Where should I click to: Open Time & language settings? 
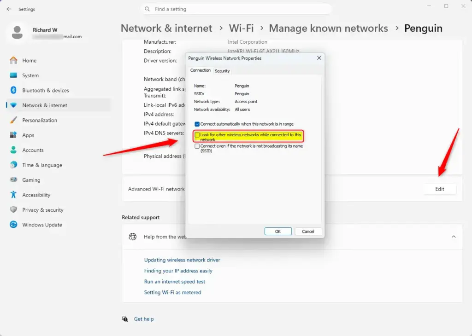59,165
